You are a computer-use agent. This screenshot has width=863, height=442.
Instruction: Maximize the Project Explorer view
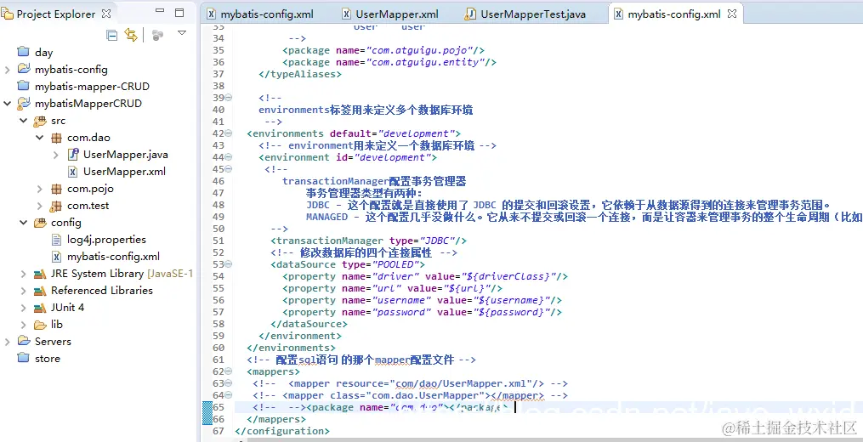coord(179,12)
